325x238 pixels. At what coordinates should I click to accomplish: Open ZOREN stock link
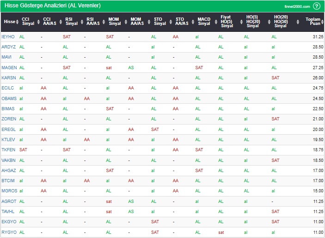[9, 119]
